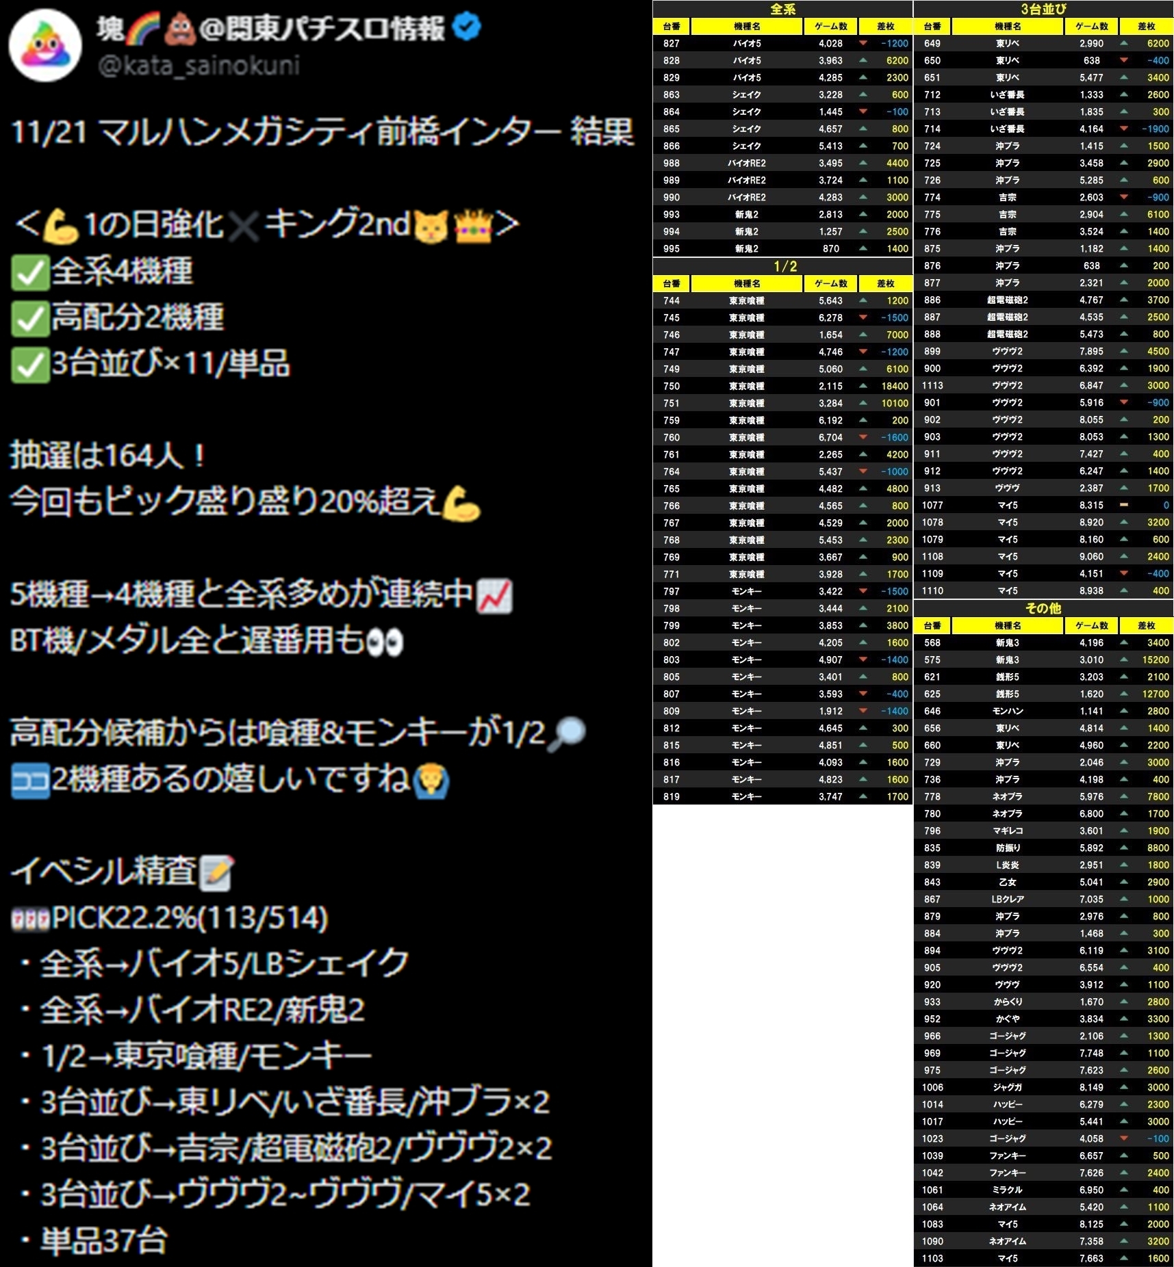Screen dimensions: 1174x1267
Task: Expand the red down arrow on row 827
Action: click(861, 43)
